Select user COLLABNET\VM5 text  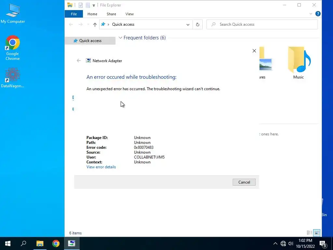tap(149, 157)
